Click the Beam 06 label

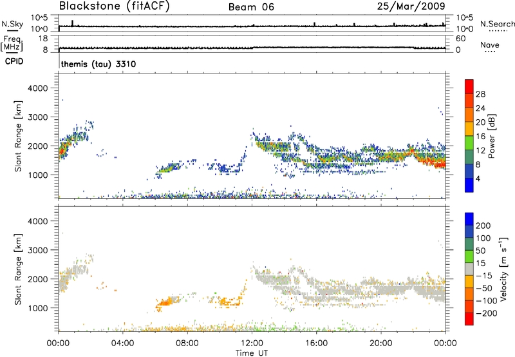251,7
